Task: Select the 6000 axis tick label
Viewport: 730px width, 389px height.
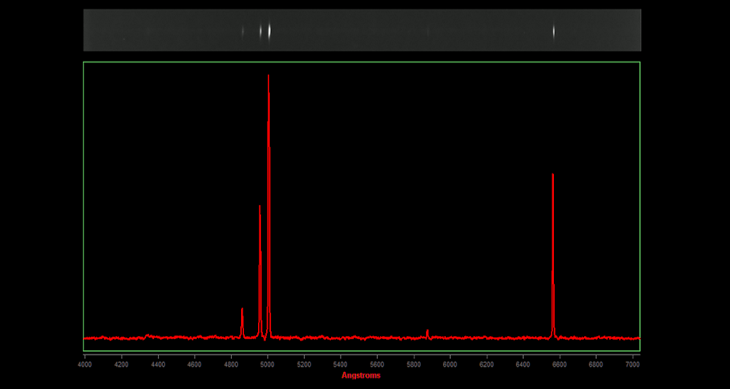Action: click(x=450, y=365)
